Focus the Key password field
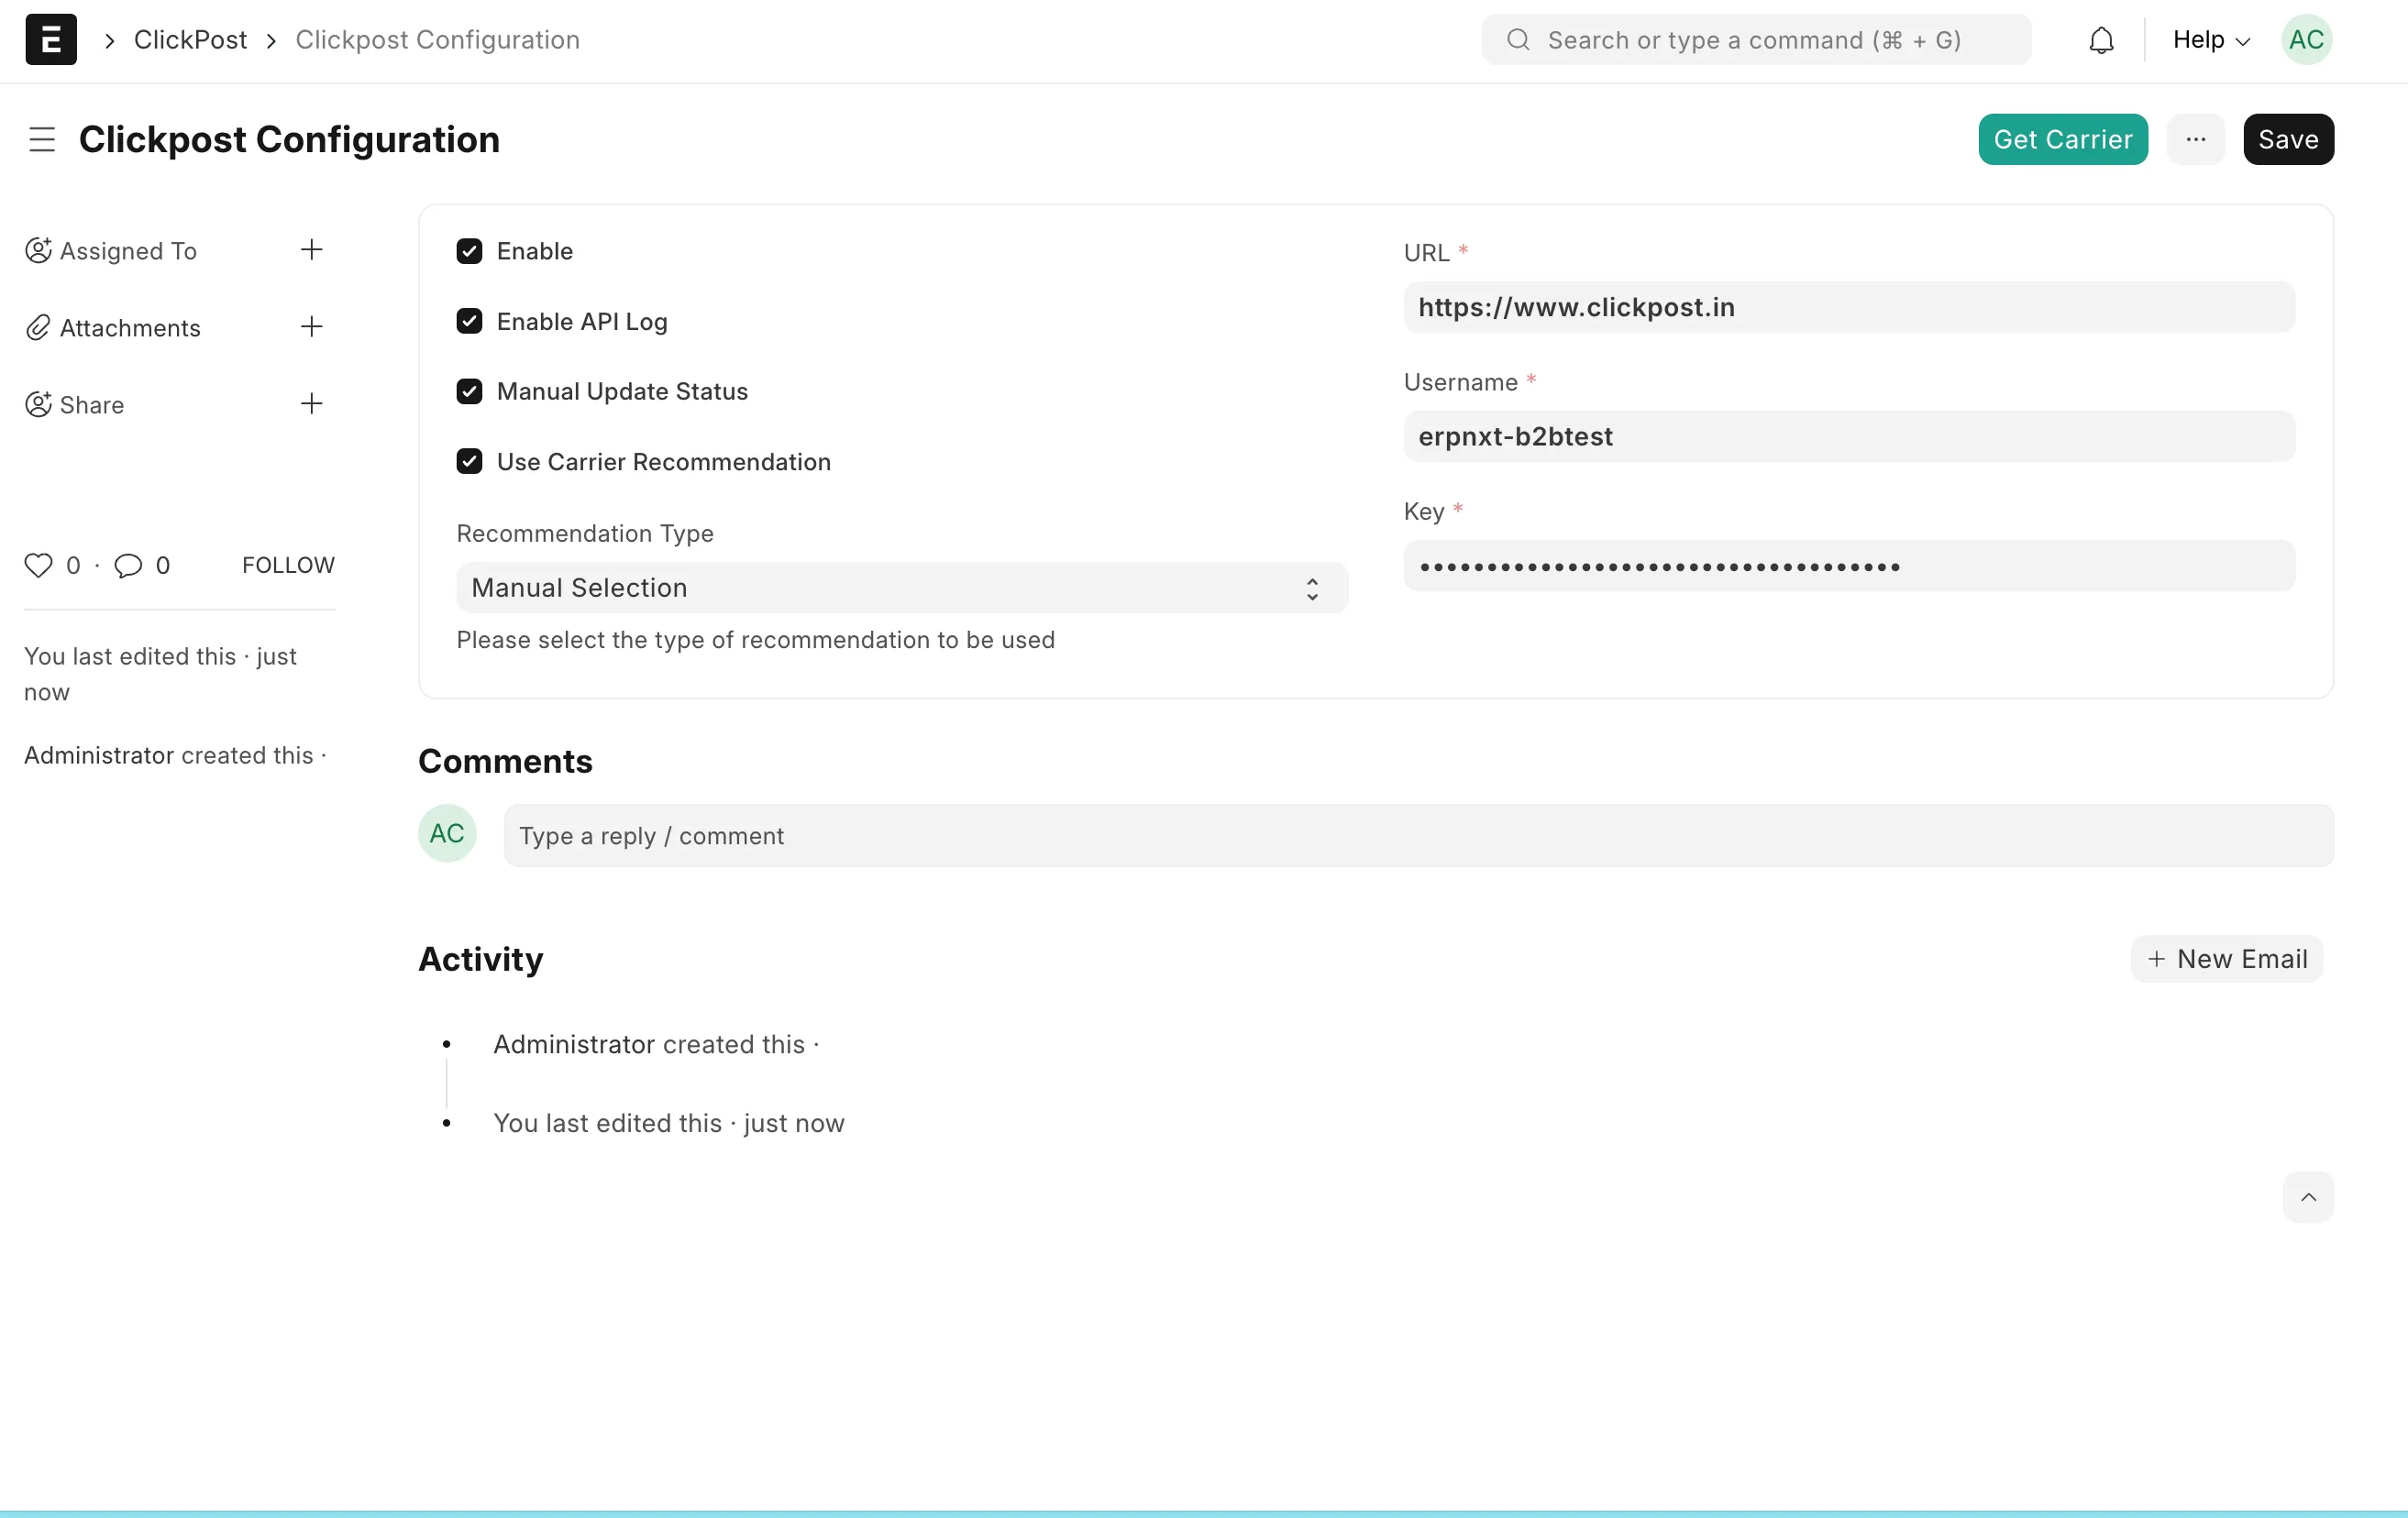2408x1518 pixels. 1849,566
